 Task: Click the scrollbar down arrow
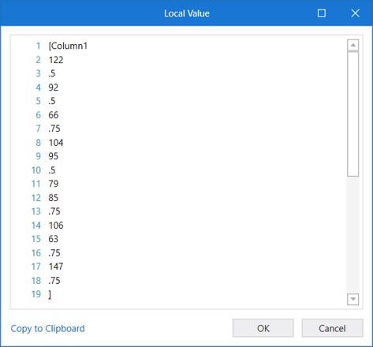(353, 299)
